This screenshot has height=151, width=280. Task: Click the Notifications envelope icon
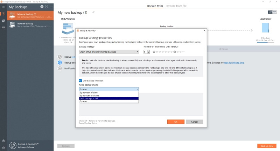tap(59, 68)
